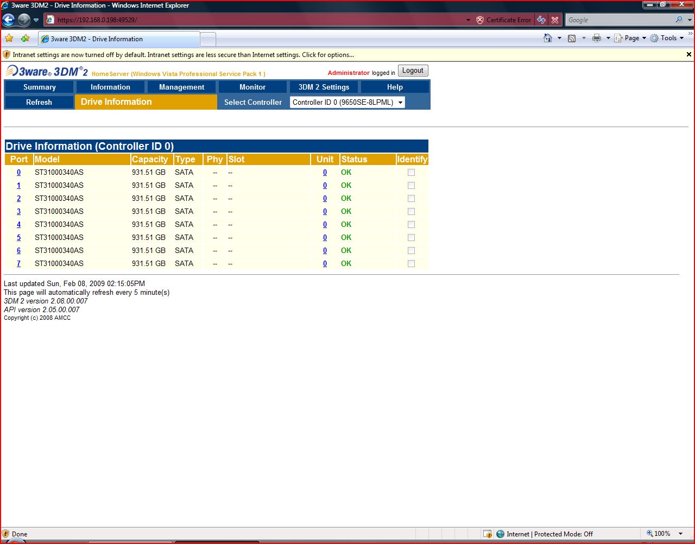
Task: Go forward with the browser Forward arrow
Action: click(x=24, y=20)
